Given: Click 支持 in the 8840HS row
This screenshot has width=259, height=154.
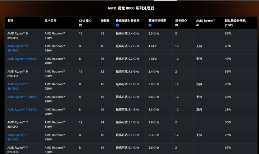Looking at the screenshot, I should coord(199,135).
